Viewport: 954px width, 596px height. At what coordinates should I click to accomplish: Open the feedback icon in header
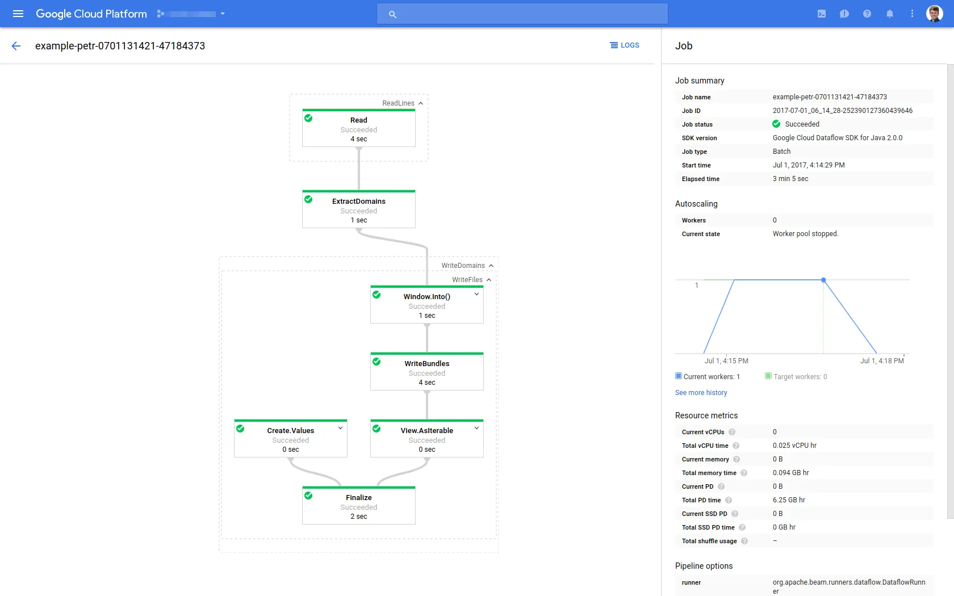(x=844, y=14)
